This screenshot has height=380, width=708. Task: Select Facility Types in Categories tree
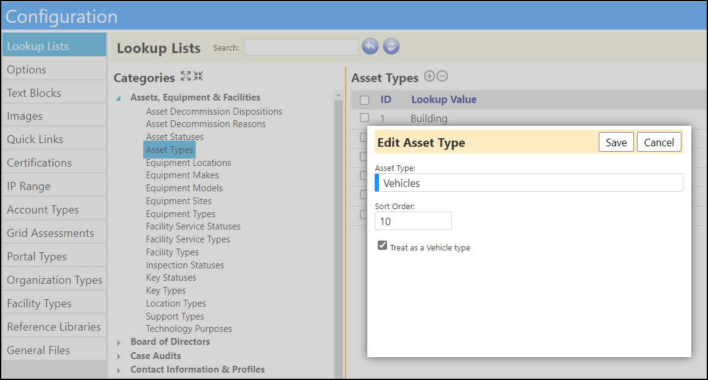click(172, 252)
